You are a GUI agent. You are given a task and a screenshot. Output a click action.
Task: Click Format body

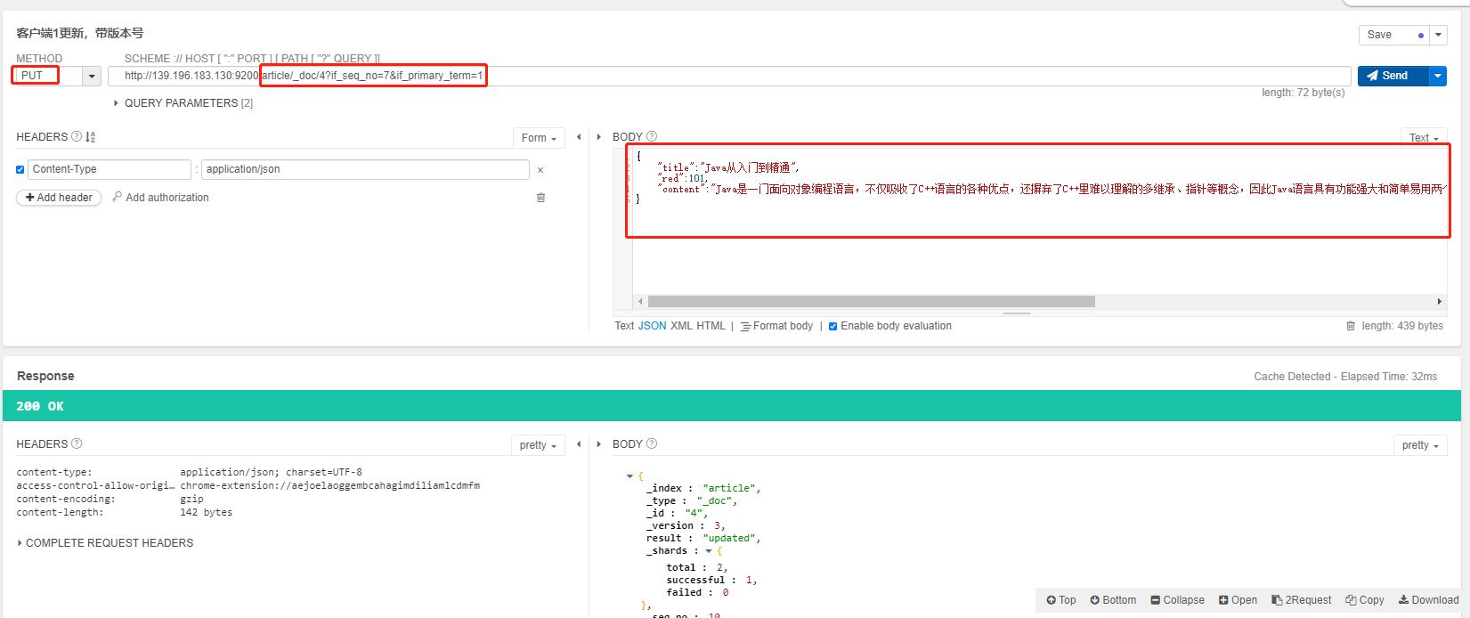point(776,326)
